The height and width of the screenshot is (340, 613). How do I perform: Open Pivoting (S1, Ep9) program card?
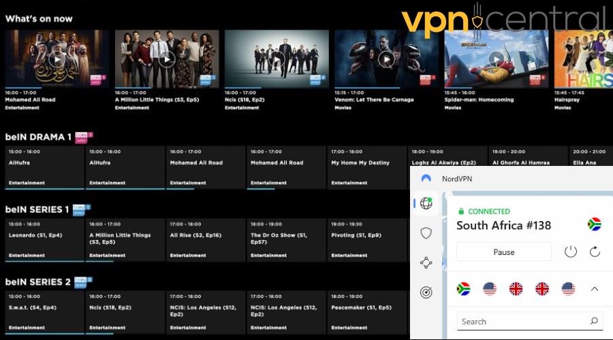[x=366, y=240]
